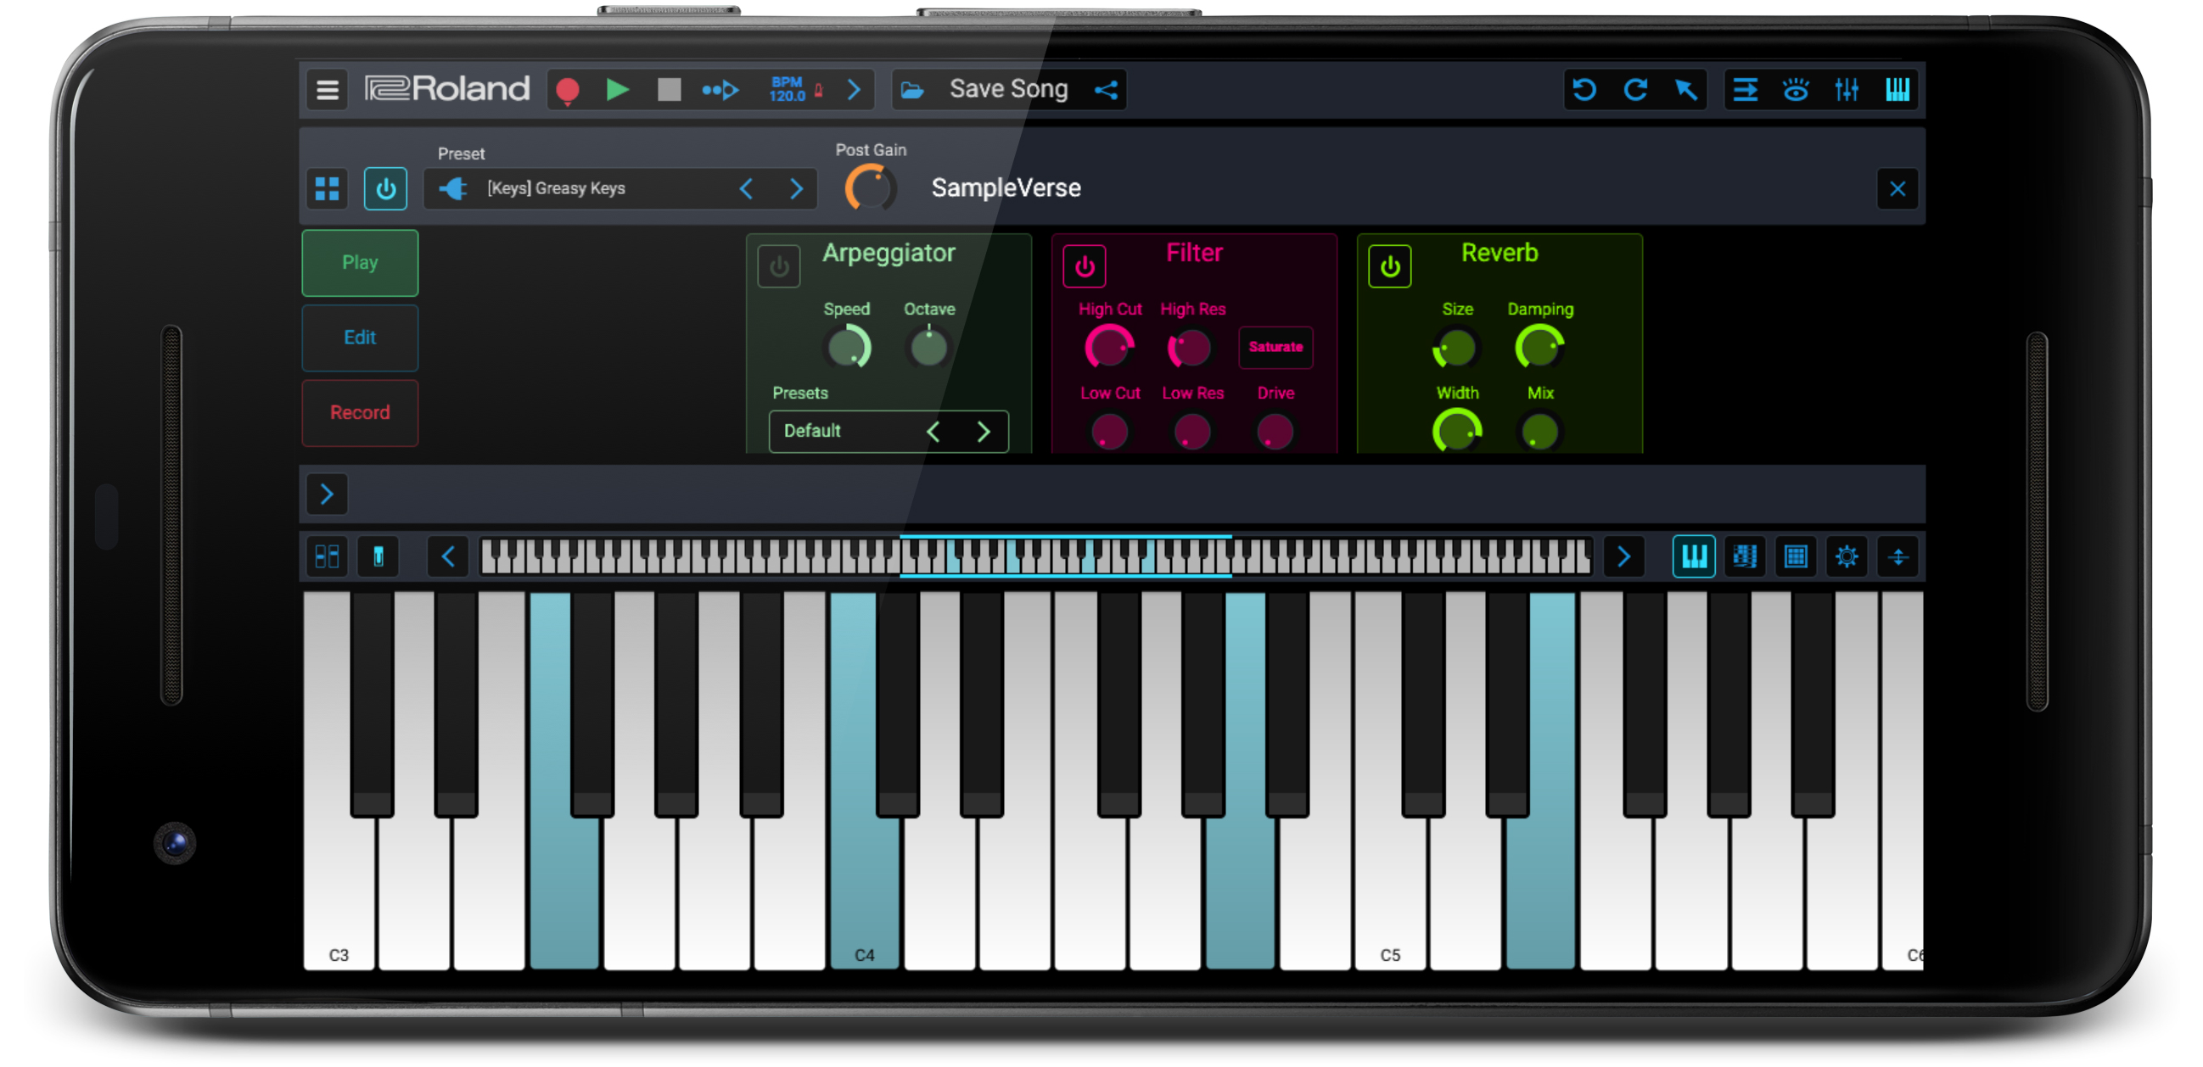The width and height of the screenshot is (2203, 1067).
Task: Click the BPM 120.0 tempo display
Action: coord(787,89)
